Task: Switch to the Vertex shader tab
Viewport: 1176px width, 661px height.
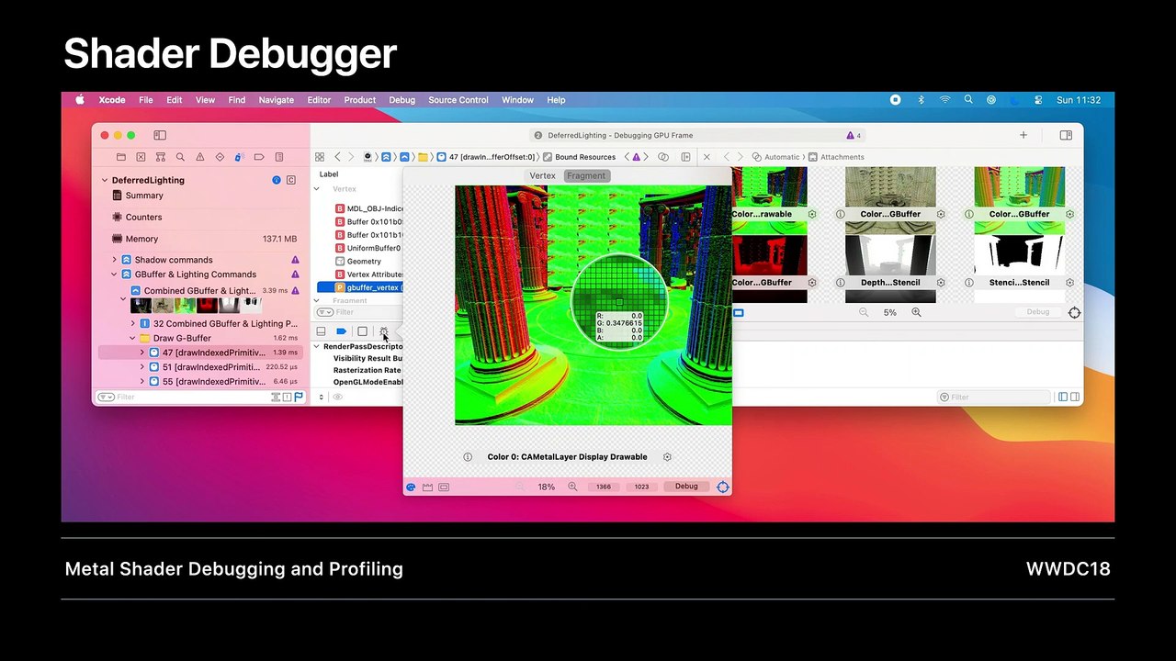Action: [x=542, y=175]
